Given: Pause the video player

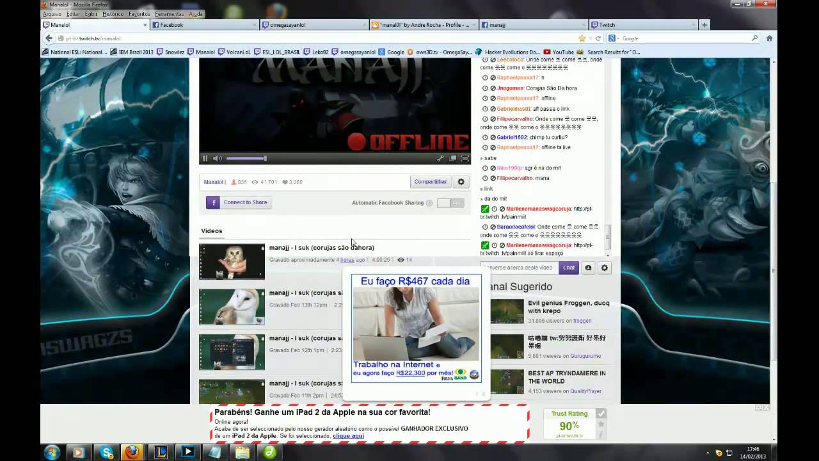Looking at the screenshot, I should point(205,158).
